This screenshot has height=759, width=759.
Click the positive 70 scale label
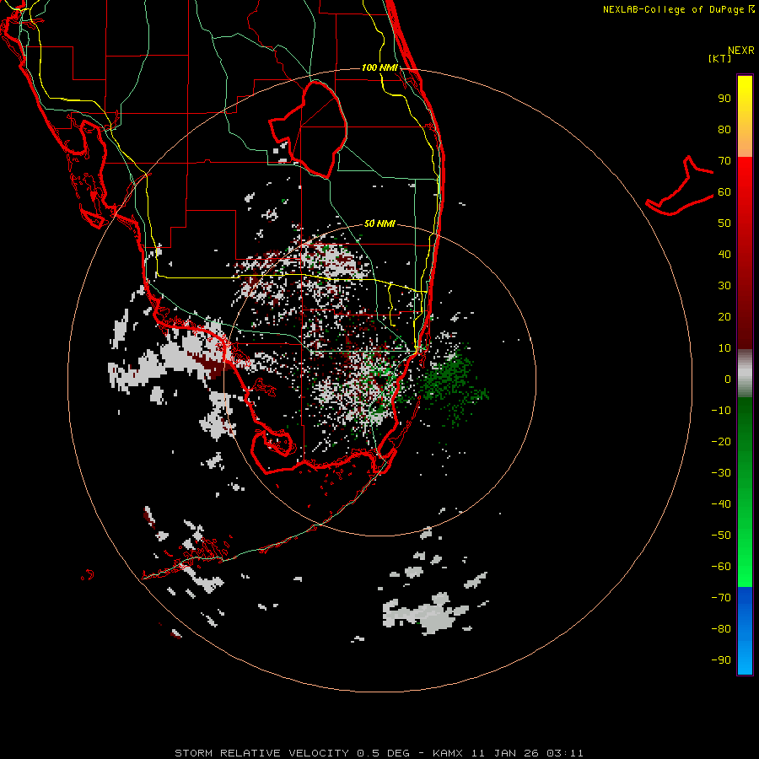[x=724, y=161]
